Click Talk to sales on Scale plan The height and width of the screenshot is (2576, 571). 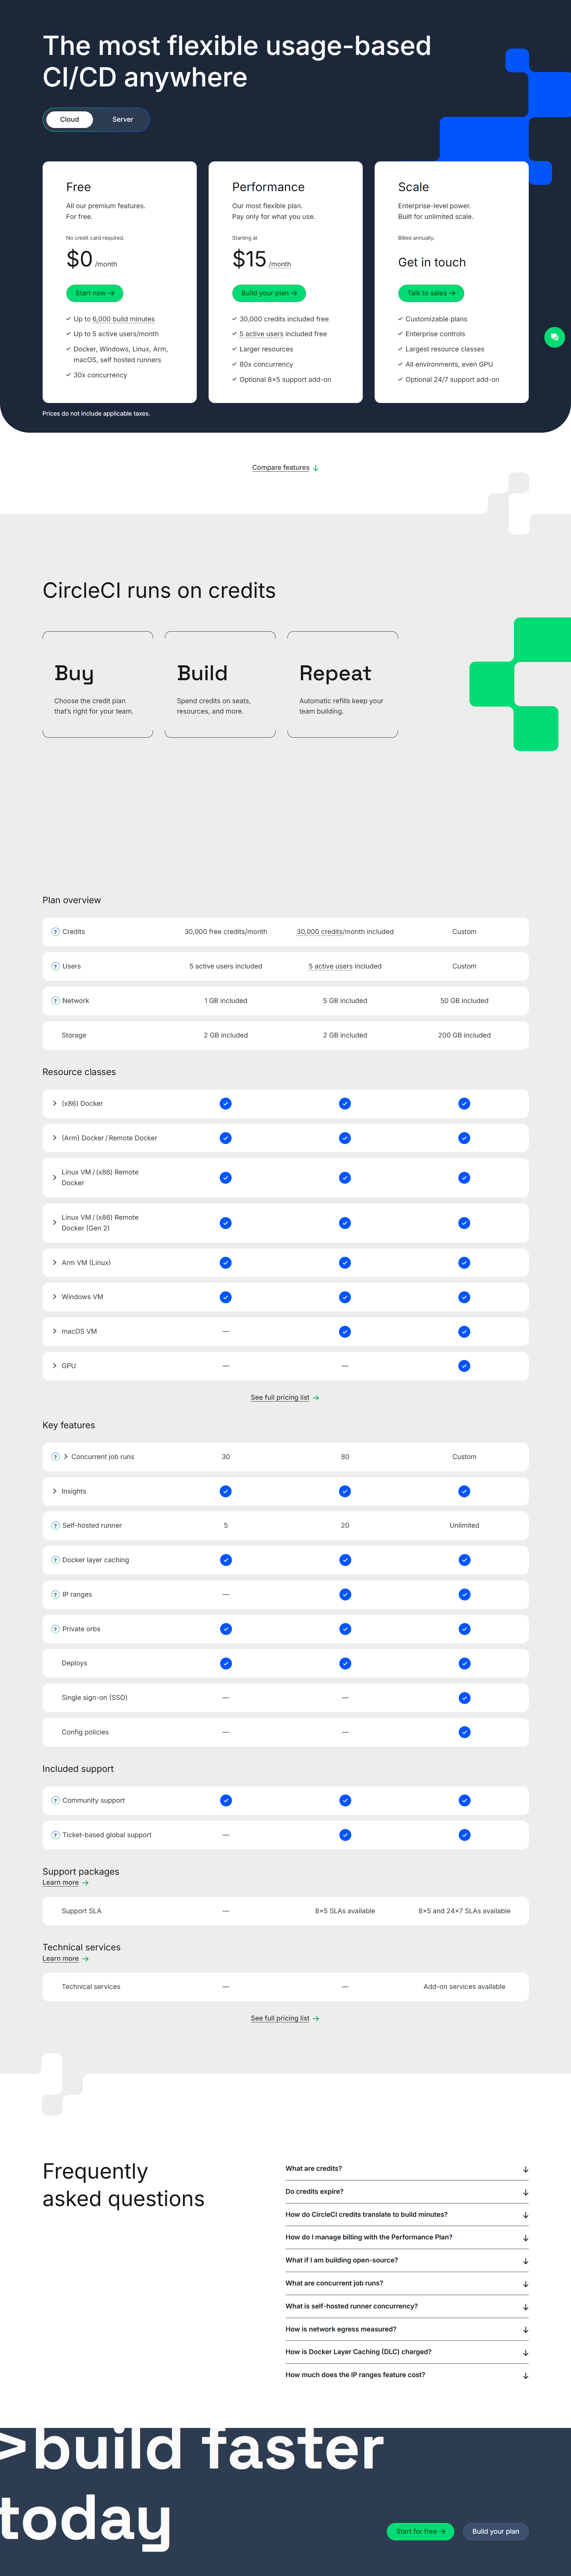(x=431, y=293)
